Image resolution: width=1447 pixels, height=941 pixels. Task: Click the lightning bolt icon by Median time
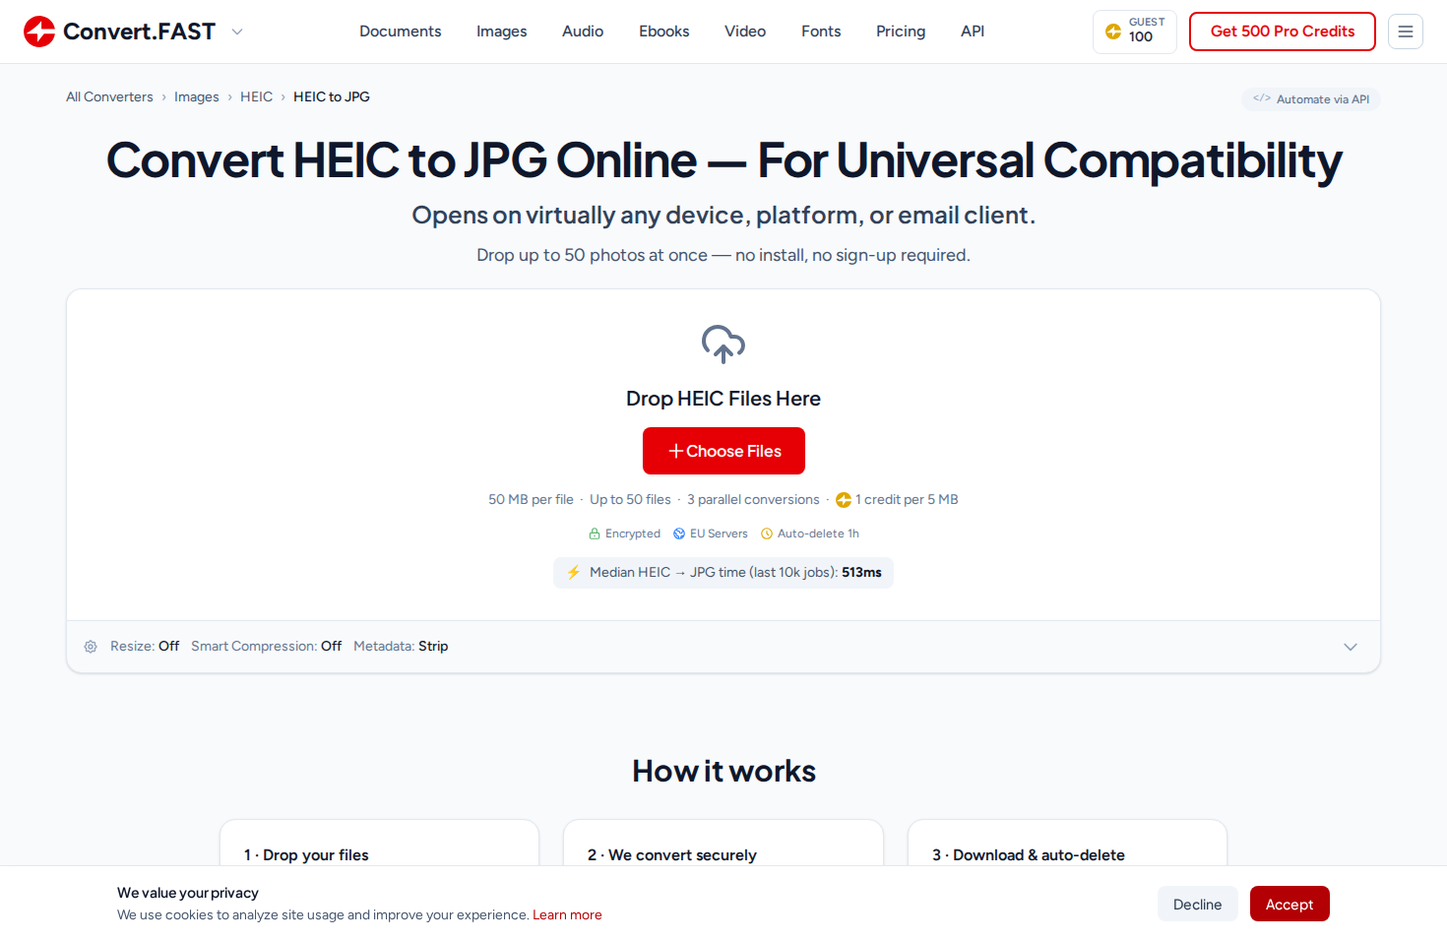(x=574, y=572)
